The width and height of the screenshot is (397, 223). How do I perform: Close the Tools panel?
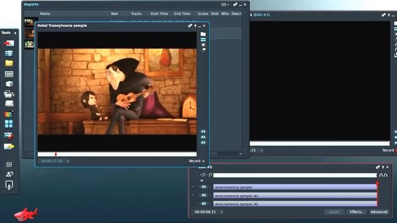(x=15, y=33)
